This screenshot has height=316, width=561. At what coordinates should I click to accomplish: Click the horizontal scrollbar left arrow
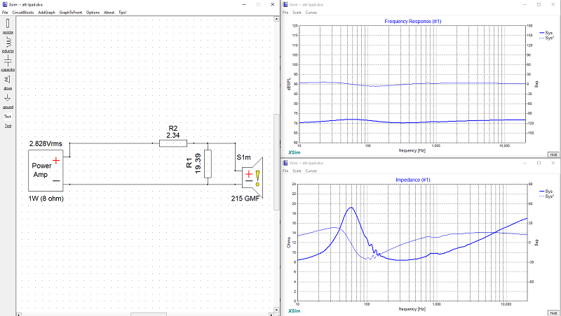coord(19,314)
